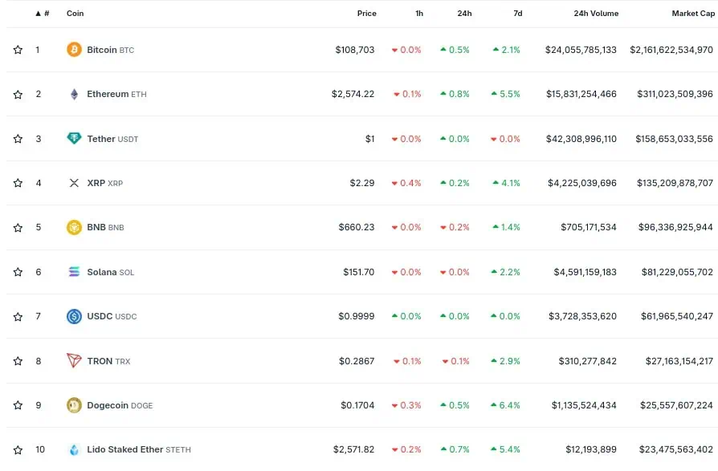Click Ethereum price $2,574.22
This screenshot has width=718, height=471.
click(x=353, y=94)
